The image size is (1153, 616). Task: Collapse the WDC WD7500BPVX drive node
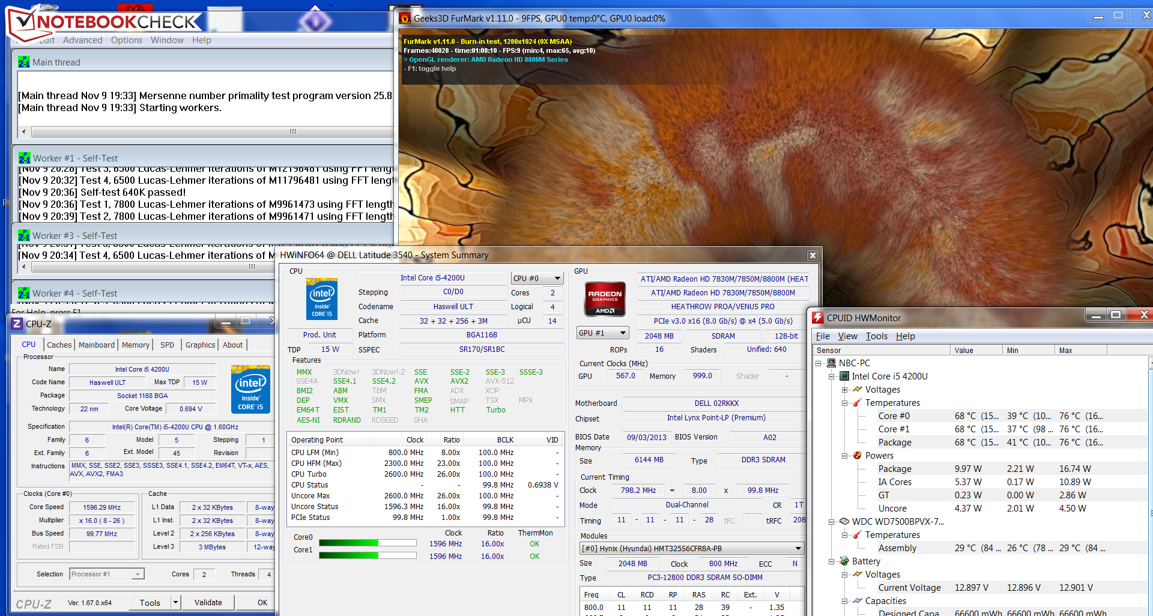[832, 522]
